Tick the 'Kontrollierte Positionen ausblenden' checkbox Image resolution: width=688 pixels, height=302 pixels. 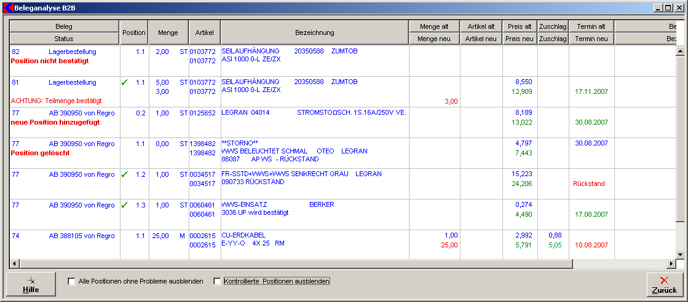(217, 282)
